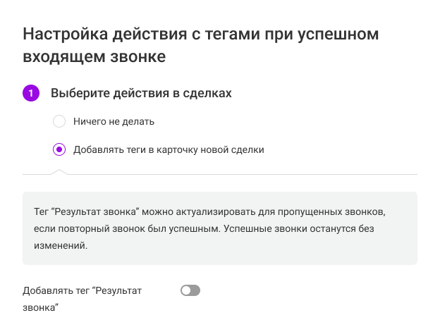Click the purple step number 1 badge
The image size is (440, 327).
point(31,93)
